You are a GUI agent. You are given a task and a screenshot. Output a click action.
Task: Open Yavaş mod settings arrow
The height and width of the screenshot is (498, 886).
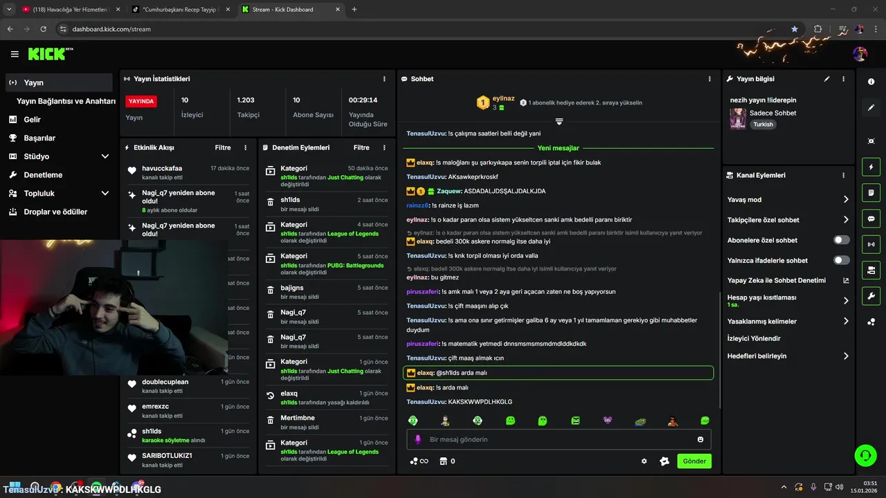pyautogui.click(x=846, y=200)
